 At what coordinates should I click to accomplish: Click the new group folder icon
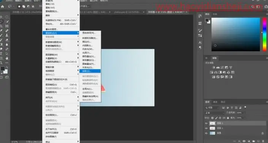(x=254, y=141)
